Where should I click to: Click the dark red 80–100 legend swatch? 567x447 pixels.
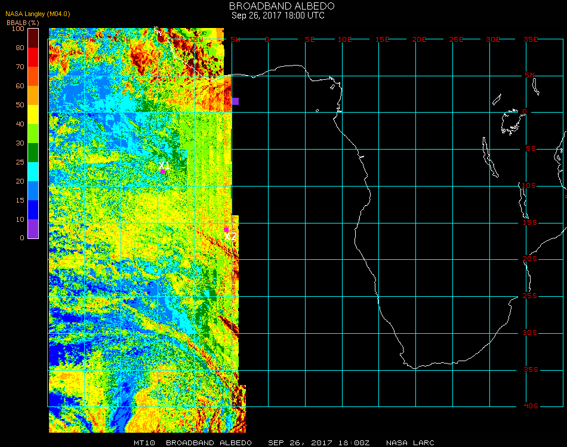point(33,38)
